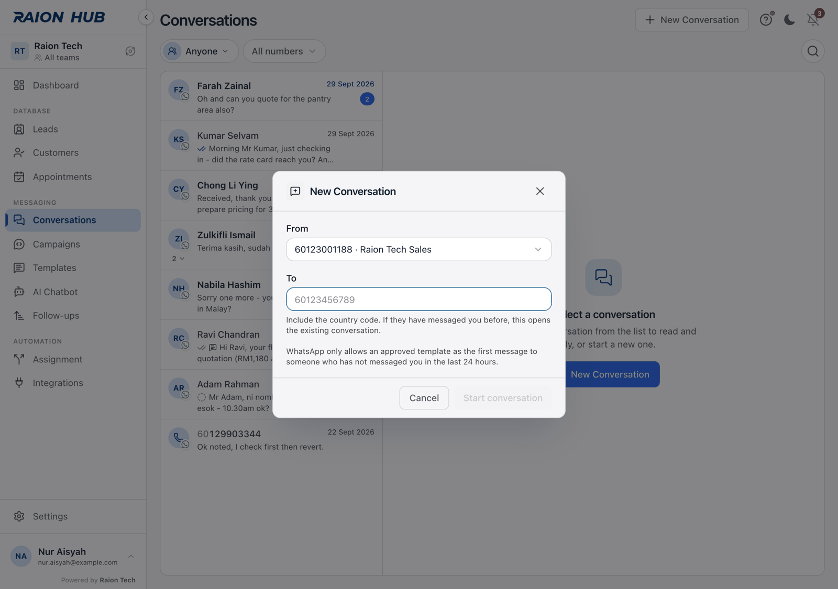838x589 pixels.
Task: Collapse the sidebar with the chevron button
Action: click(x=146, y=17)
